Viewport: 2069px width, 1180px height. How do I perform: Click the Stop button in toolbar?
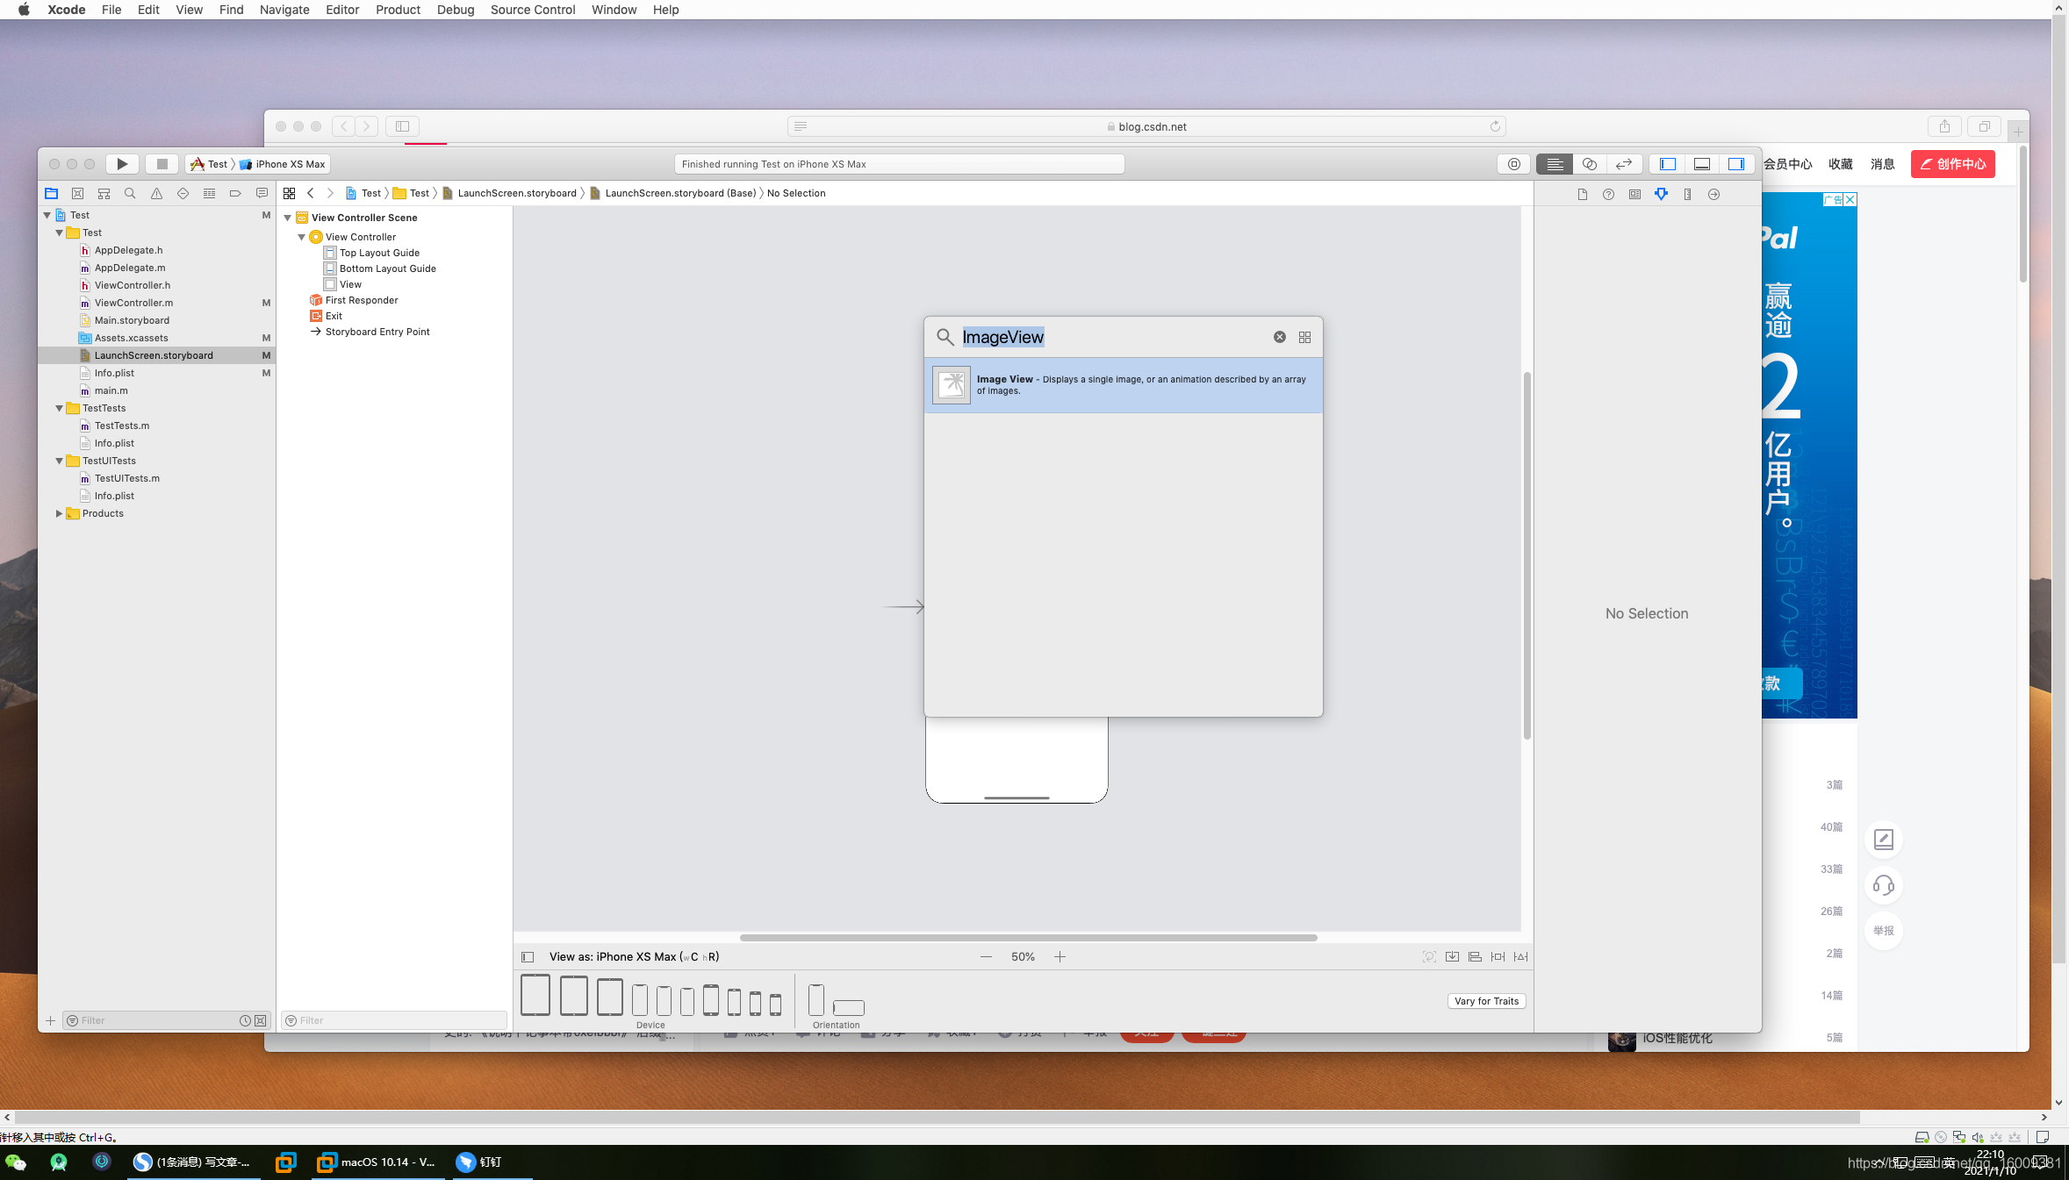pyautogui.click(x=162, y=164)
